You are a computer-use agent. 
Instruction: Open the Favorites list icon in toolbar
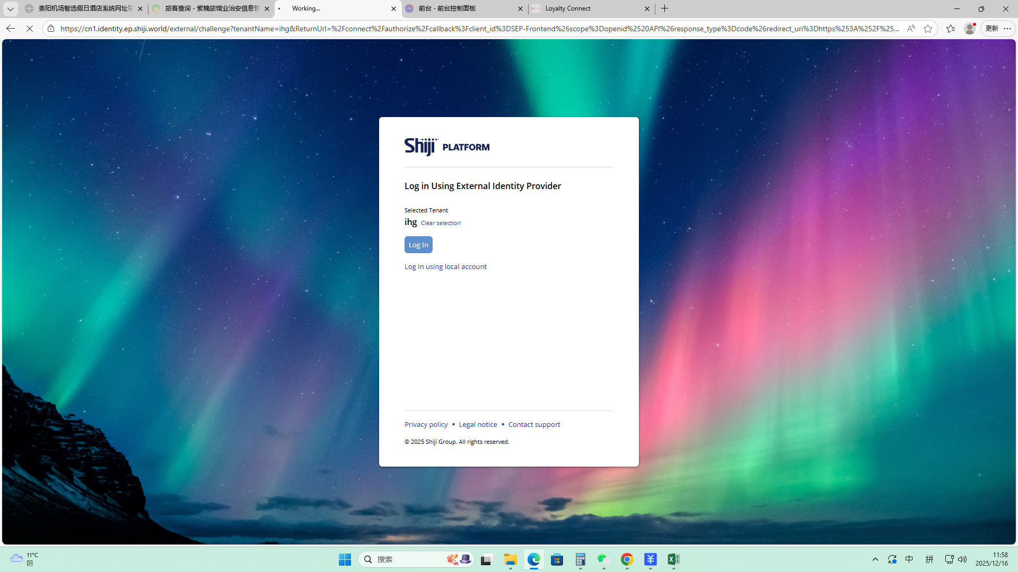(950, 29)
